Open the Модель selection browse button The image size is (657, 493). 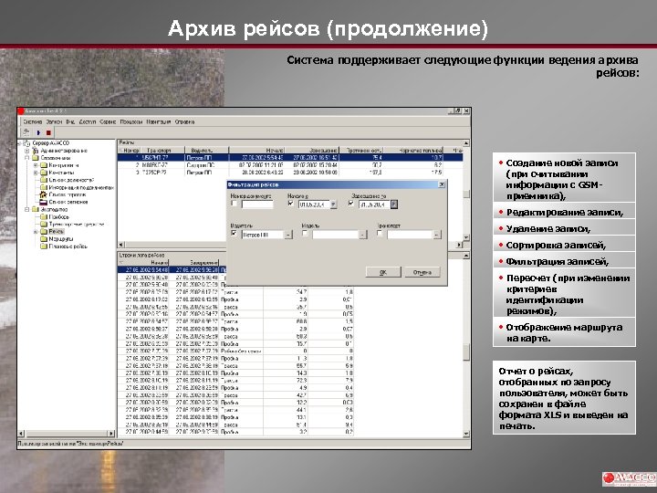363,235
